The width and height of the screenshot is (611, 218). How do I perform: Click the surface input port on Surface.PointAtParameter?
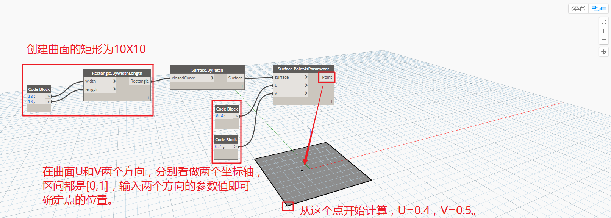point(291,77)
